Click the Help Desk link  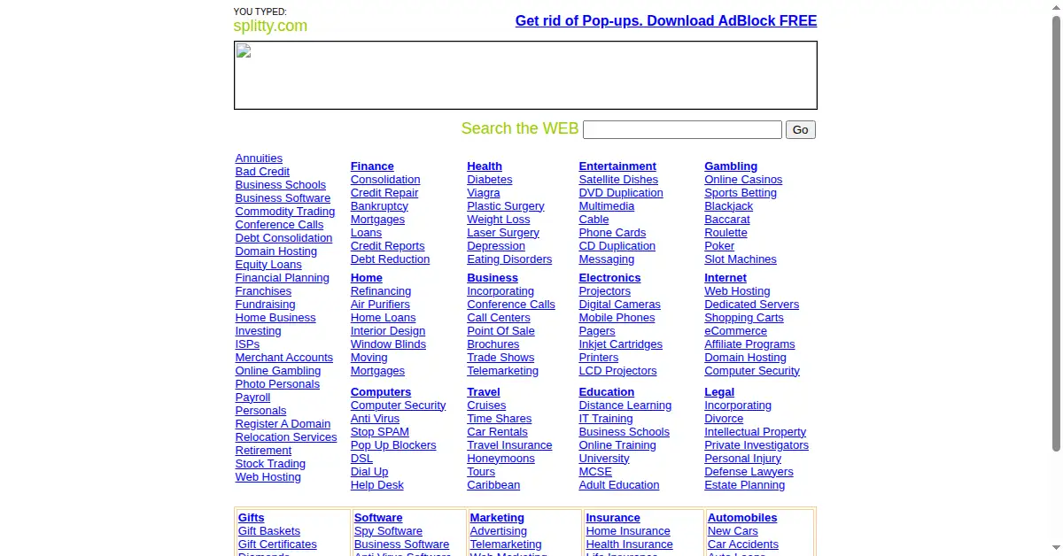(x=377, y=485)
